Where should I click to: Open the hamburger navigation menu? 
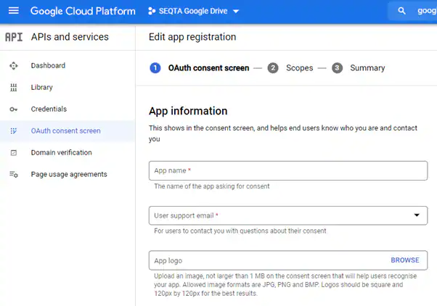(x=13, y=11)
